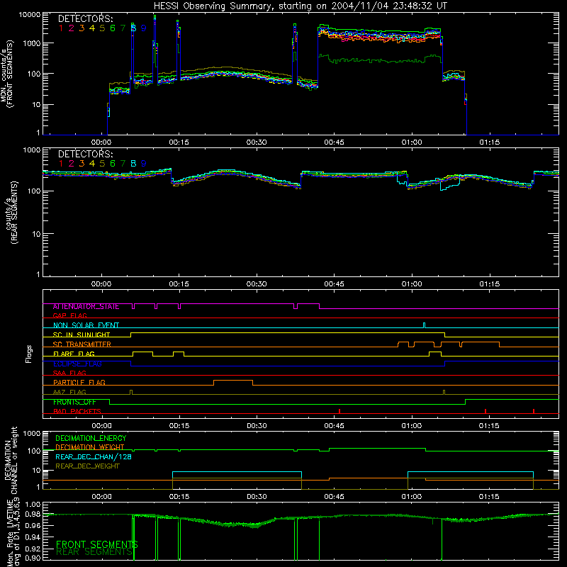Click the DECIMATION_WEIGHT legend label
The image size is (567, 567).
click(x=90, y=447)
